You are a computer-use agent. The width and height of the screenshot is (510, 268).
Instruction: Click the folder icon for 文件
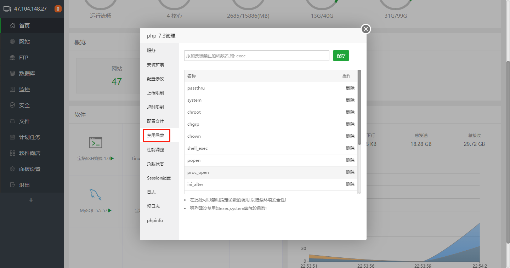pos(12,121)
